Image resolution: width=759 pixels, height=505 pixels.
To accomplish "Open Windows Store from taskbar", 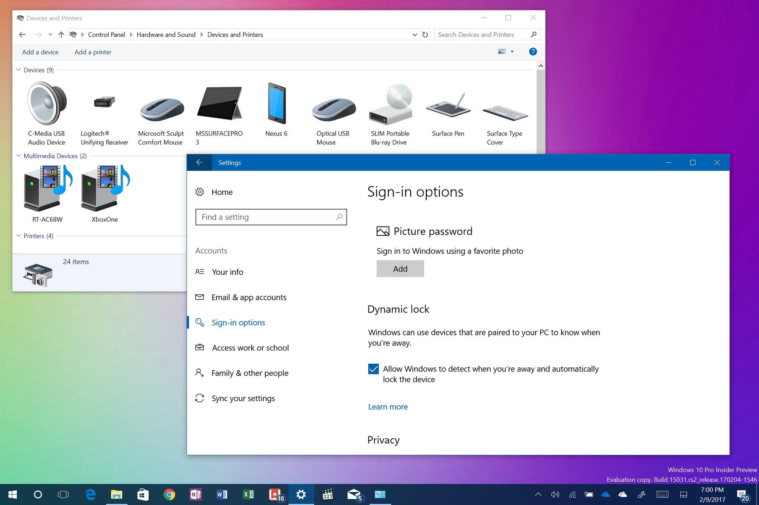I will coord(143,495).
